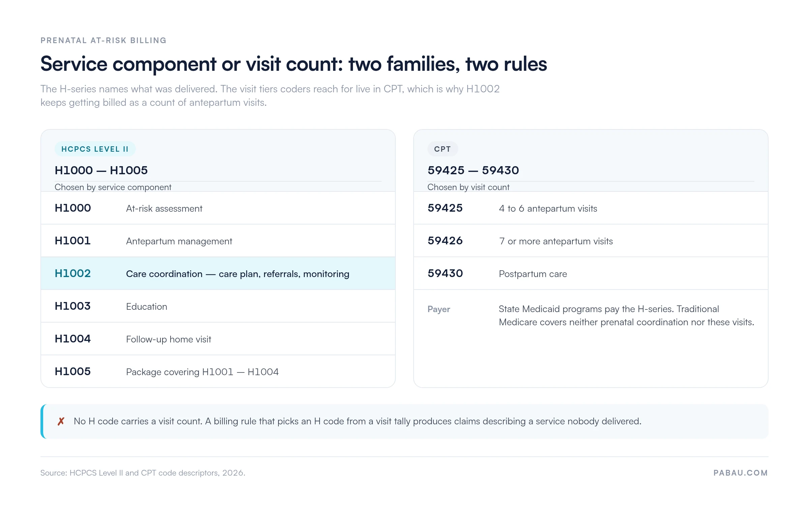Click the 59425 — 59430 card heading
This screenshot has height=513, width=809.
point(473,170)
